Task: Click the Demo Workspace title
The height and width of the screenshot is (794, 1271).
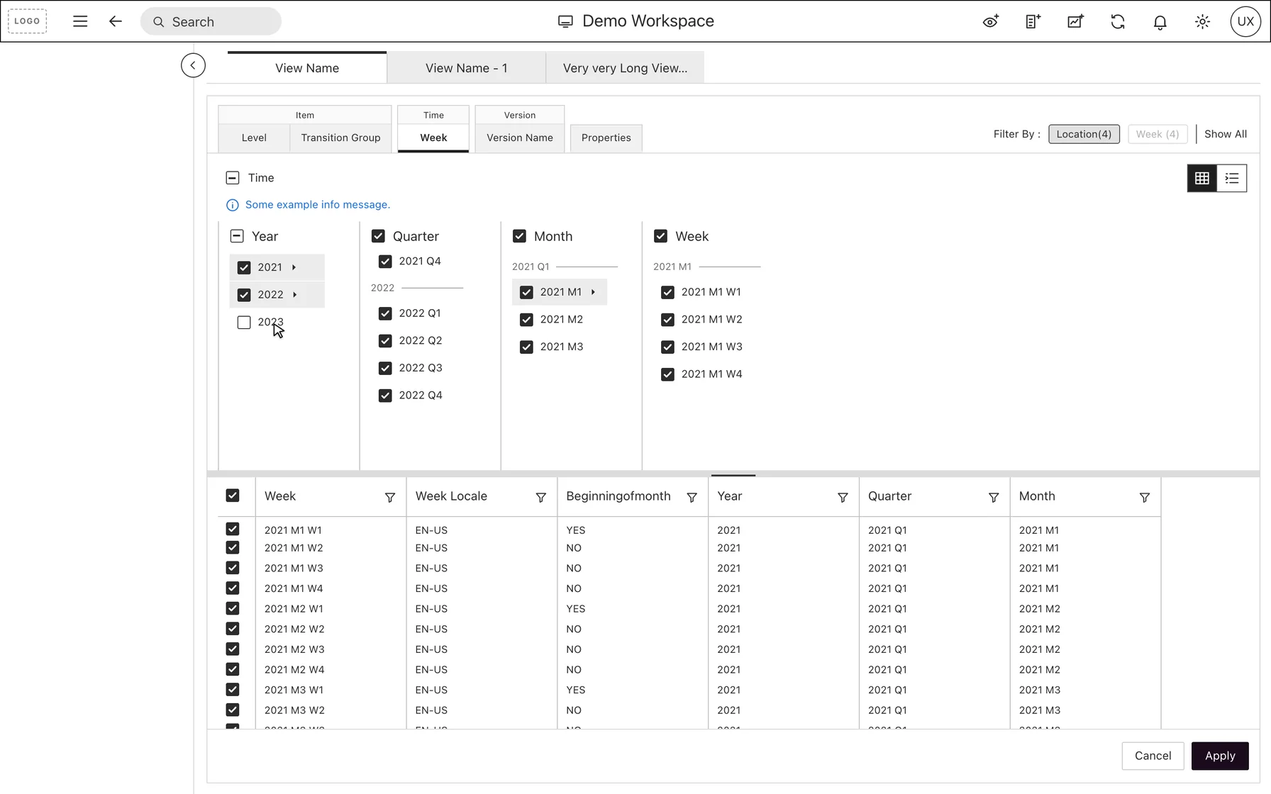Action: (648, 21)
